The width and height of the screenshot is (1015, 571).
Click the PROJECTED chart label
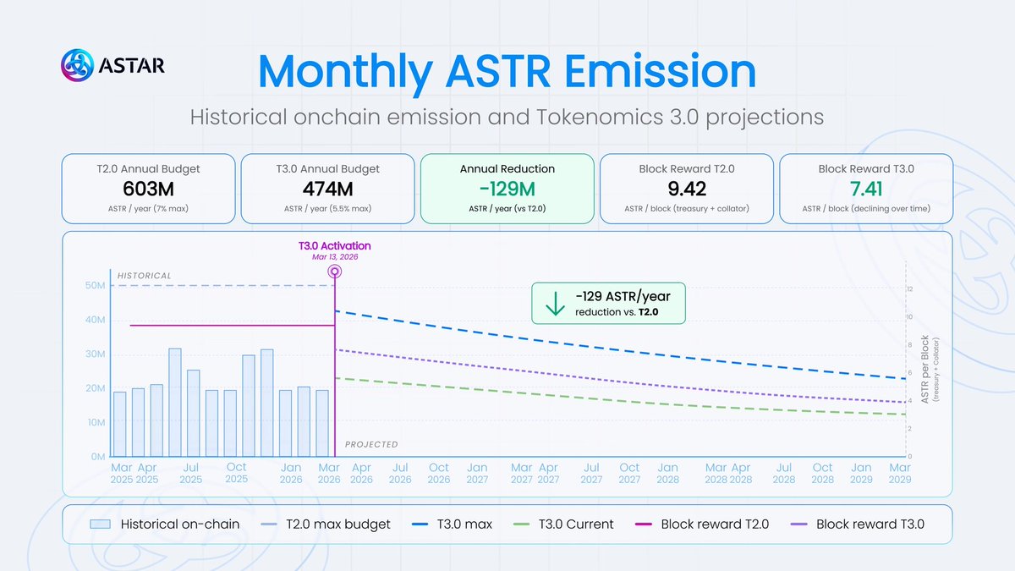371,444
